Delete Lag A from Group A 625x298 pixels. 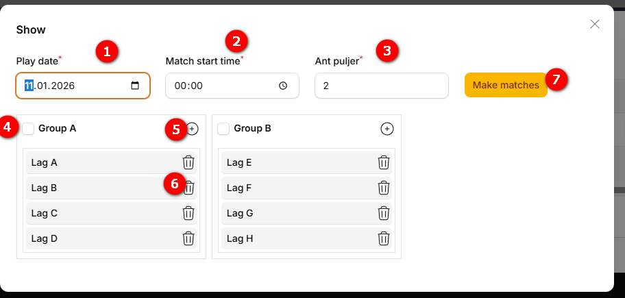188,162
